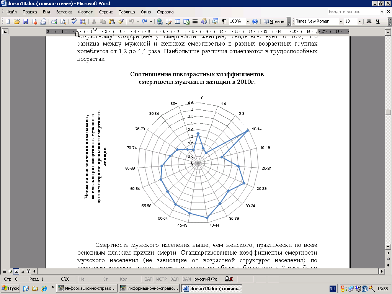The image size is (392, 294).
Task: Expand the Times New Roman font list
Action: pos(340,21)
